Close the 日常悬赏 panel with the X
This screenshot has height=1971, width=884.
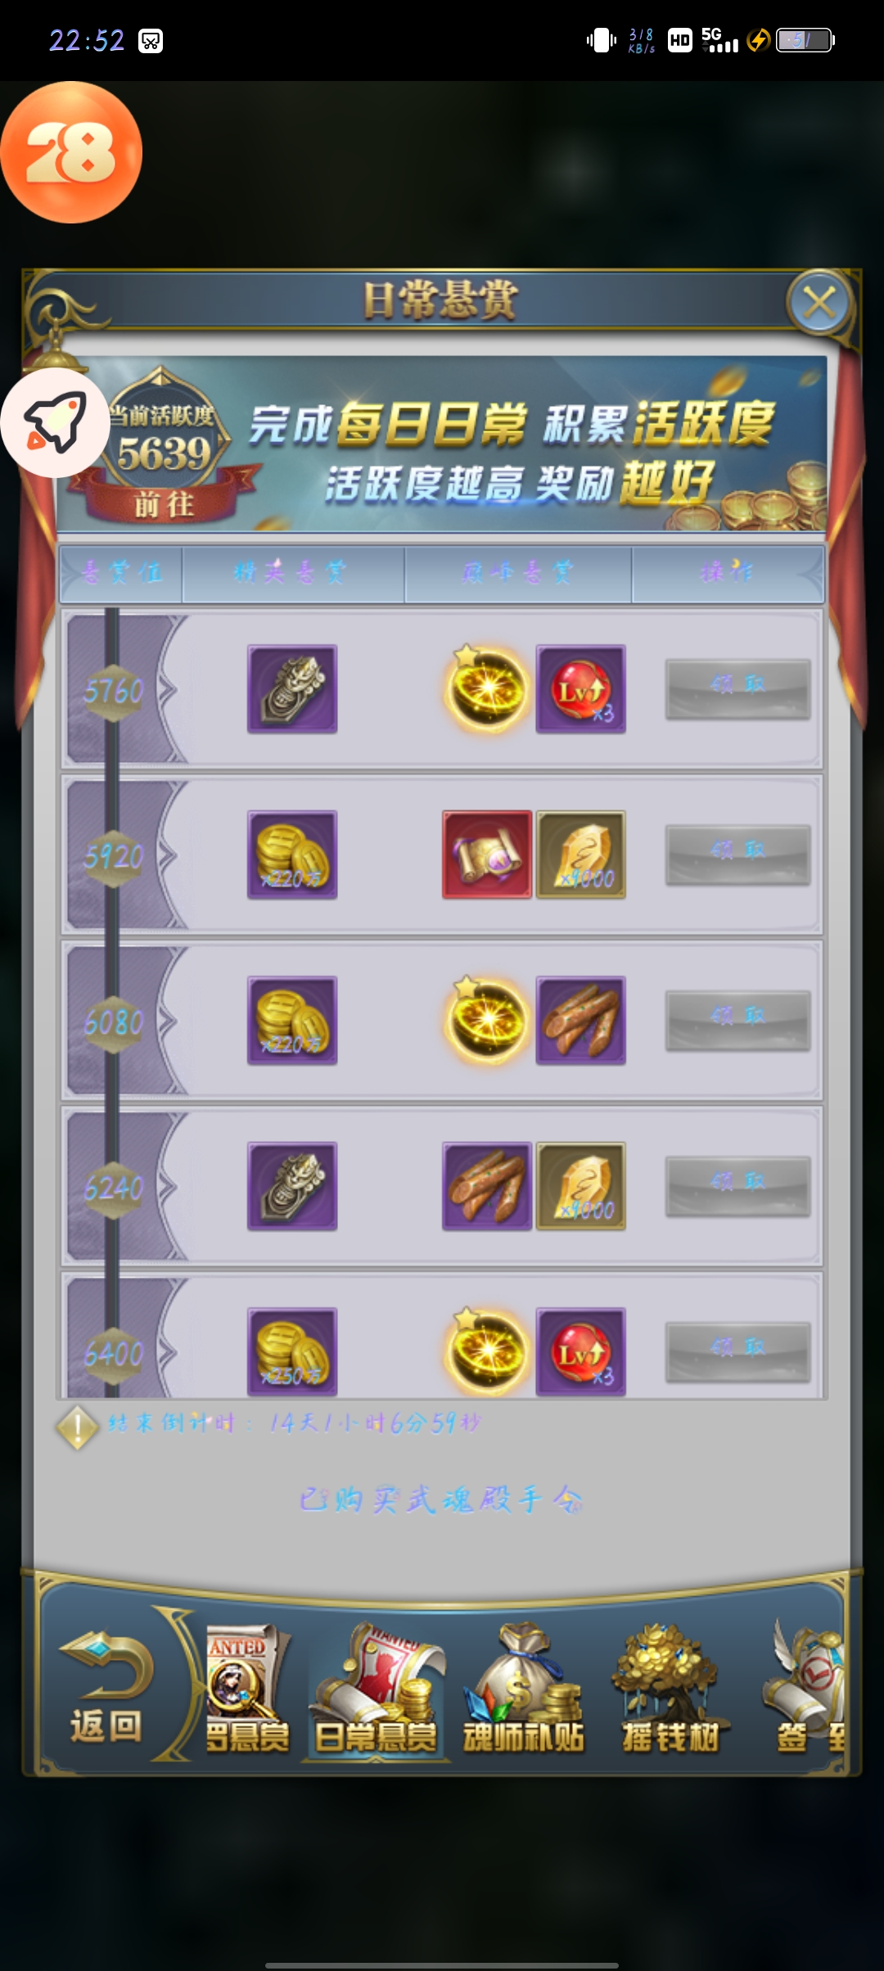819,303
